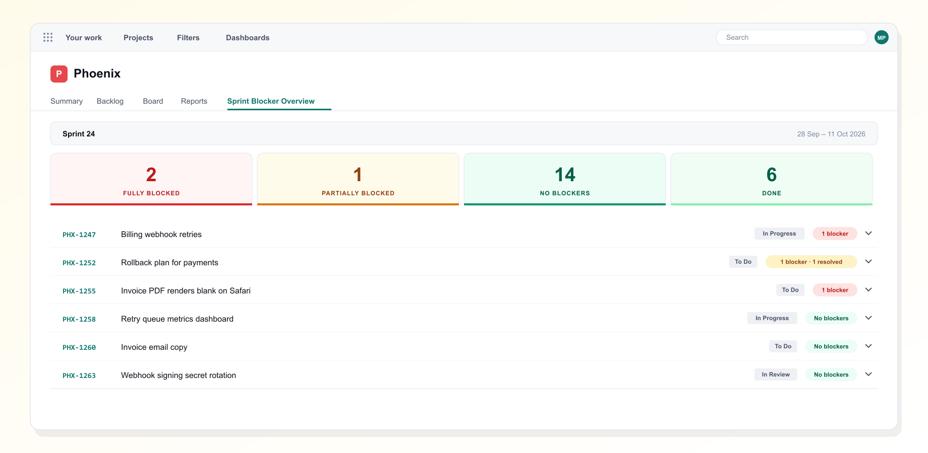The width and height of the screenshot is (928, 453).
Task: Open the Your work menu
Action: (x=84, y=38)
